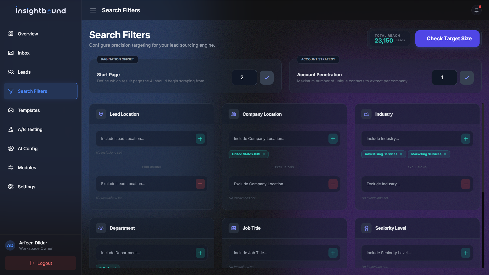Open Templates from sidebar
Screen dimensions: 489x275
[x=41, y=110]
